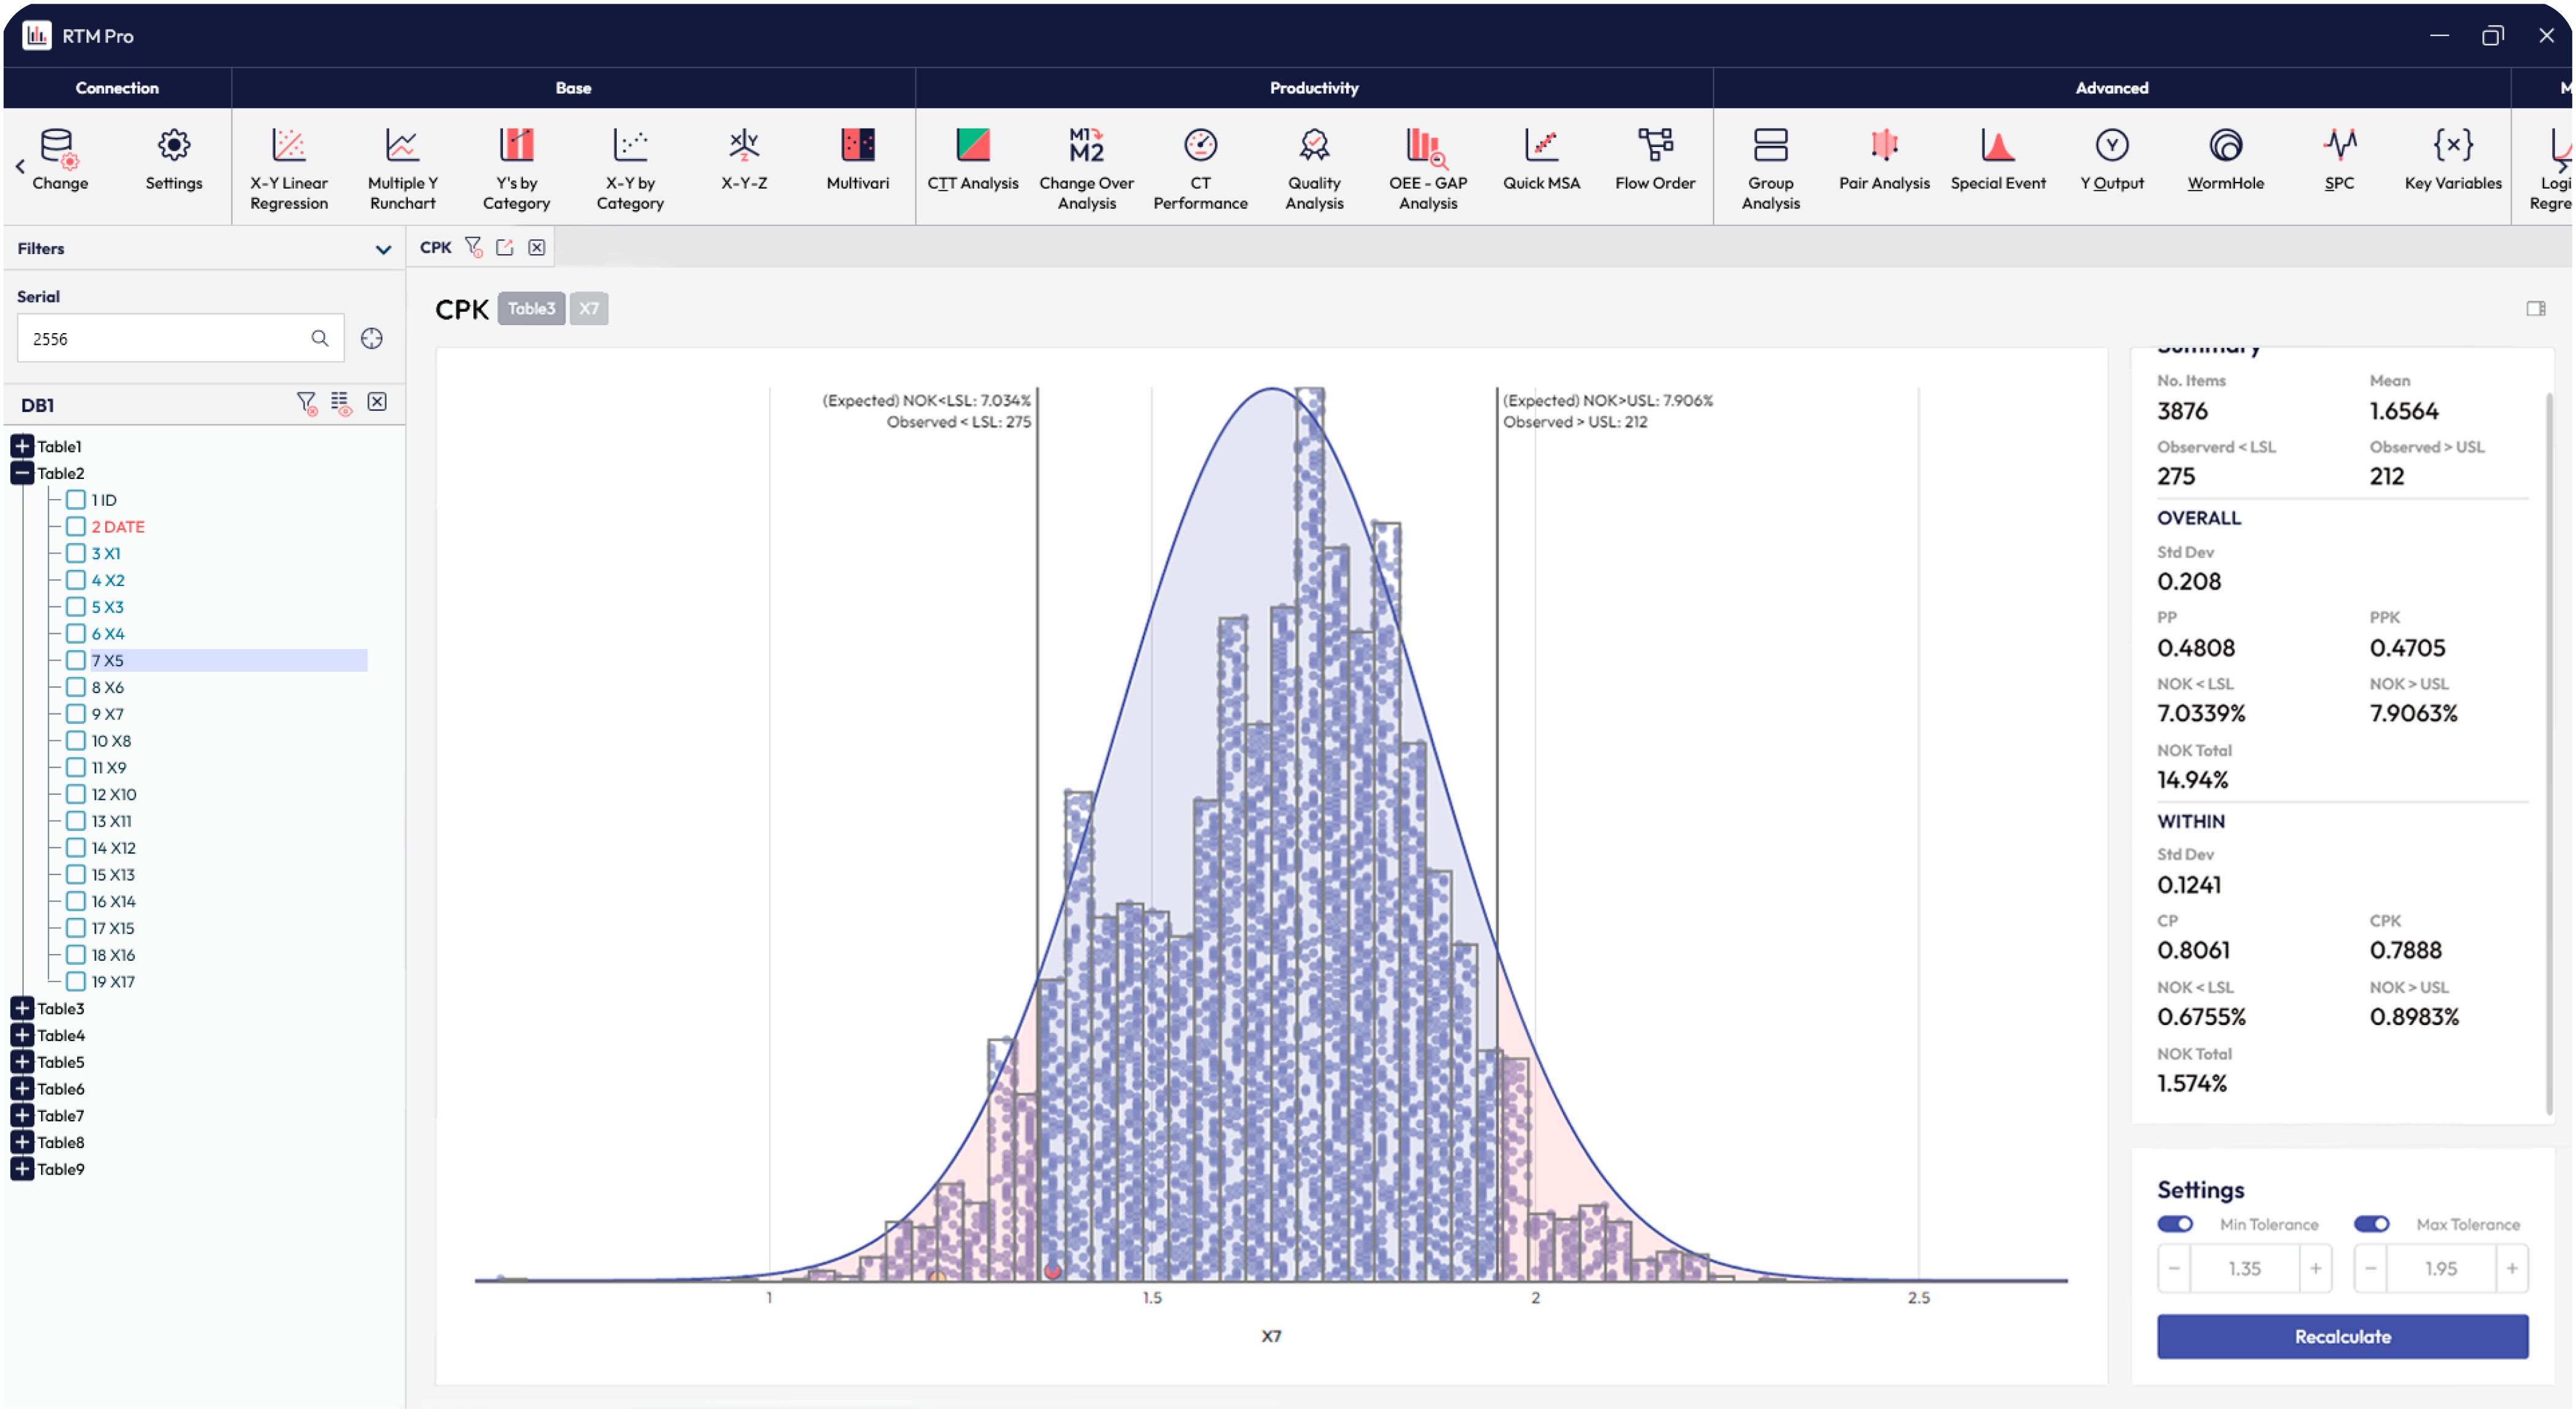The image size is (2576, 1409).
Task: Open the Flow Order analysis
Action: (x=1654, y=165)
